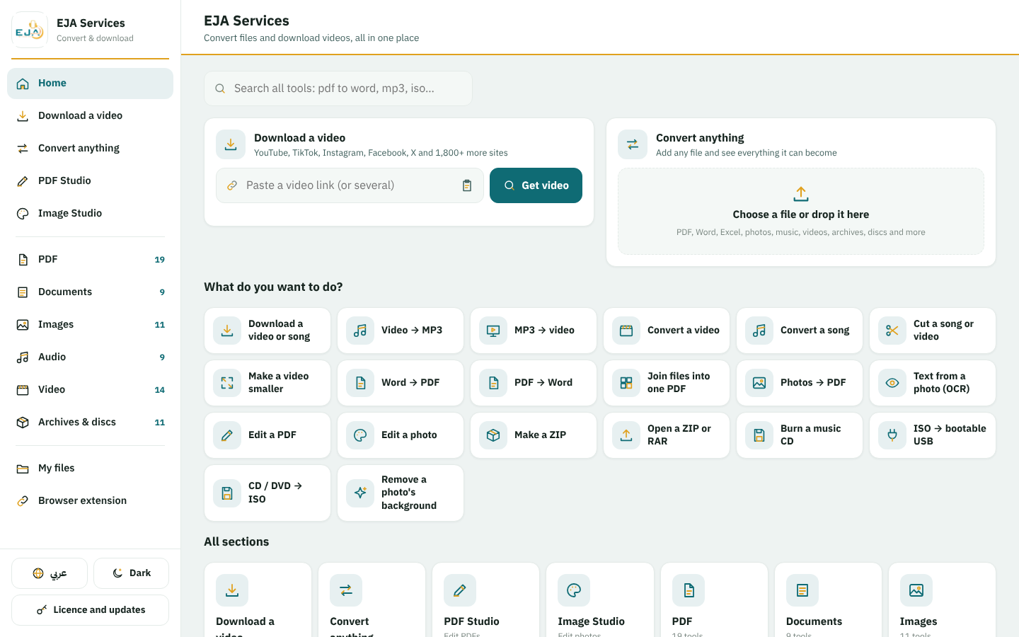Click the PDF → Word document icon
Viewport: 1019px width, 637px height.
click(493, 383)
